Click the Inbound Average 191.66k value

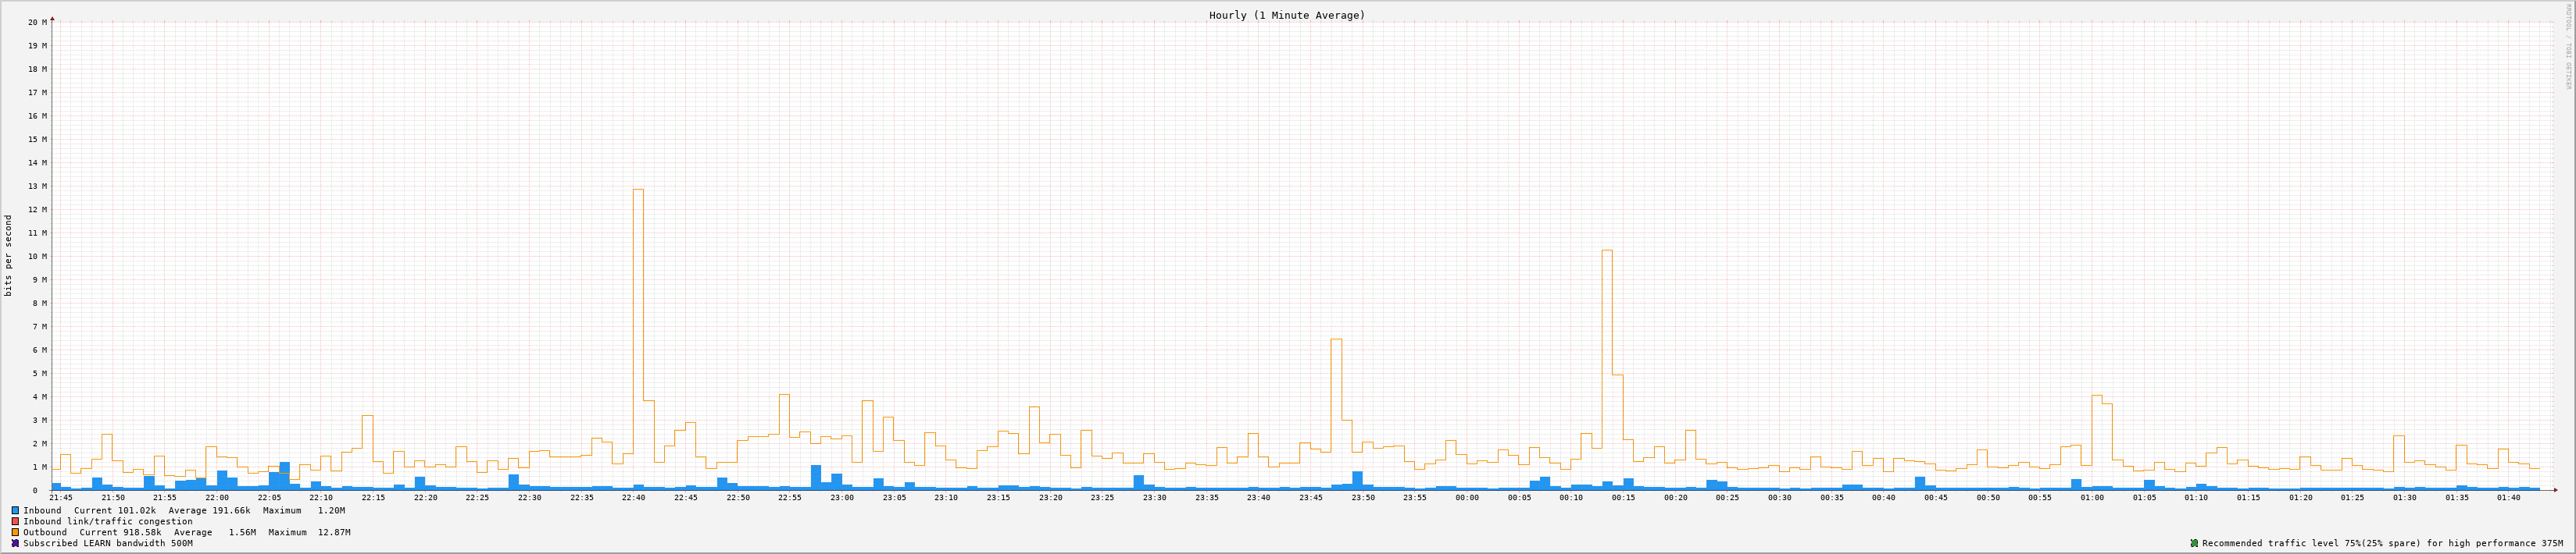pyautogui.click(x=230, y=510)
